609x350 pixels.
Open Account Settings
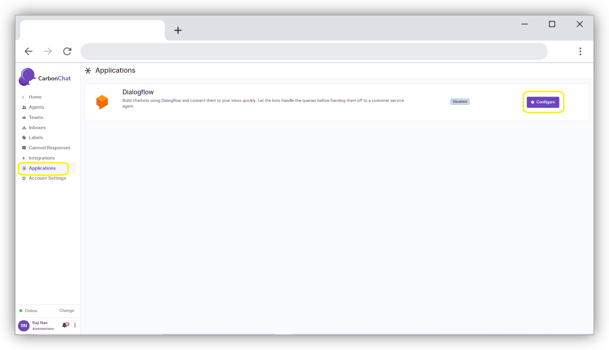tap(47, 178)
